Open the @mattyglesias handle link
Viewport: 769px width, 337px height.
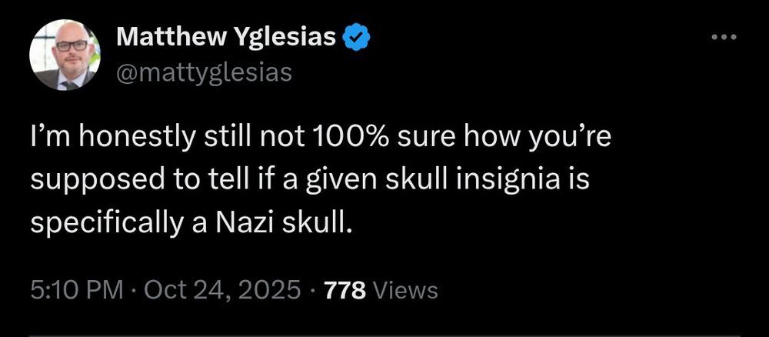(x=204, y=73)
